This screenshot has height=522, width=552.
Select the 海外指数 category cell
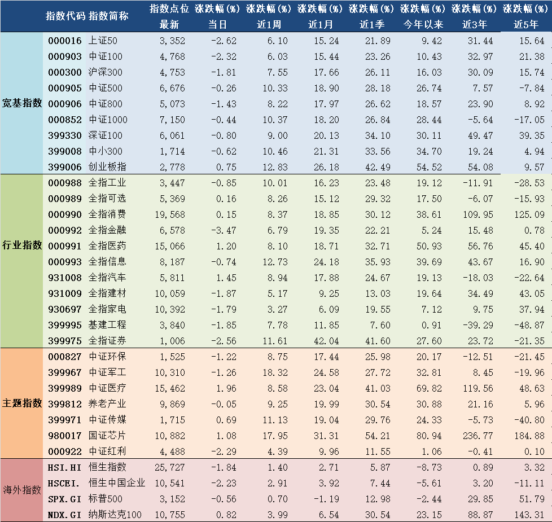[x=22, y=490]
